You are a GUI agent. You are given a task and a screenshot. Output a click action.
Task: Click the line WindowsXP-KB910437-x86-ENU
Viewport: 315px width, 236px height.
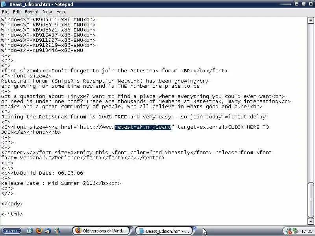[x=48, y=35]
